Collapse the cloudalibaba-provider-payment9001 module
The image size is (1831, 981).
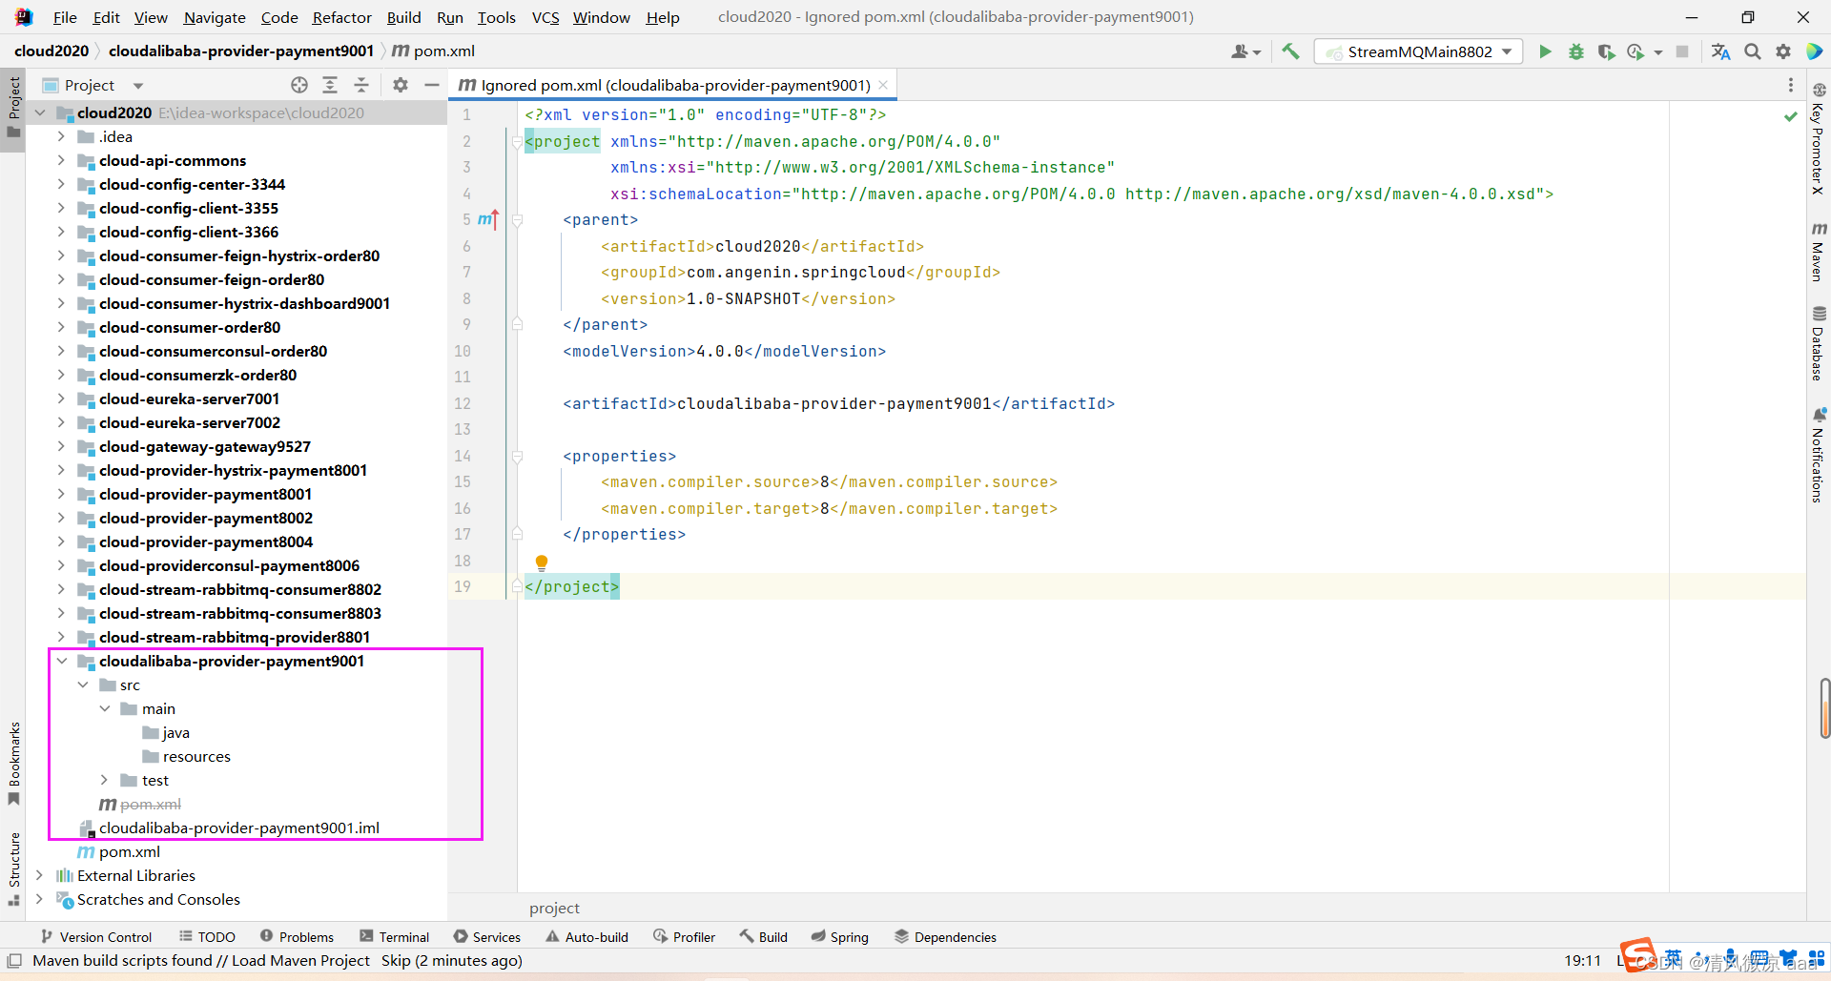coord(61,661)
